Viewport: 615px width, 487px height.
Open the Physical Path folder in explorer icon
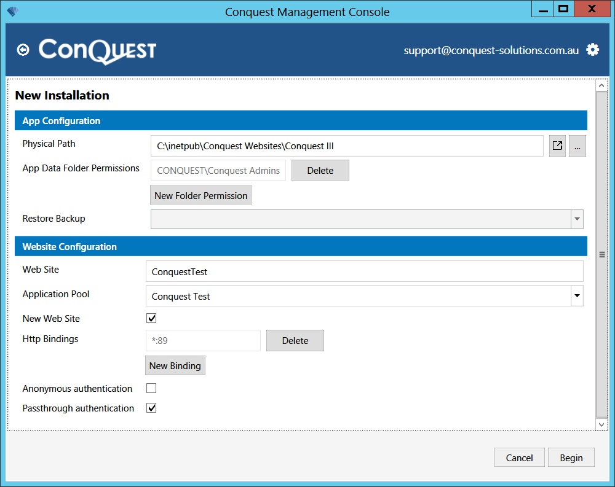(x=557, y=146)
